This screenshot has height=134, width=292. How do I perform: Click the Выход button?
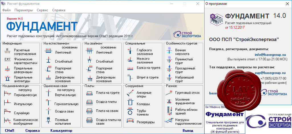click(188, 131)
